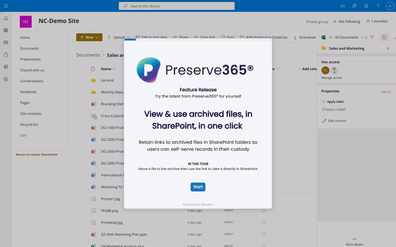Open the New button dropdown

(89, 37)
